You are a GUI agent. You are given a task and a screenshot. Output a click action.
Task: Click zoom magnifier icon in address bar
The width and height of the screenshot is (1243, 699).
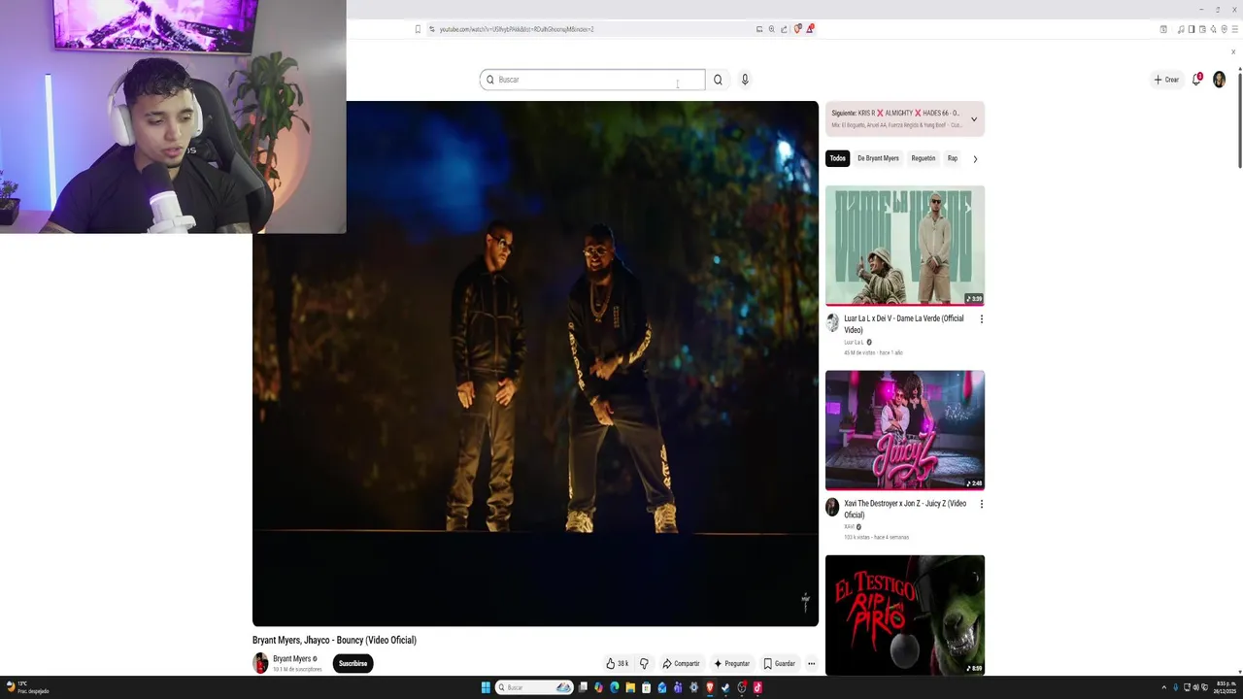point(772,29)
